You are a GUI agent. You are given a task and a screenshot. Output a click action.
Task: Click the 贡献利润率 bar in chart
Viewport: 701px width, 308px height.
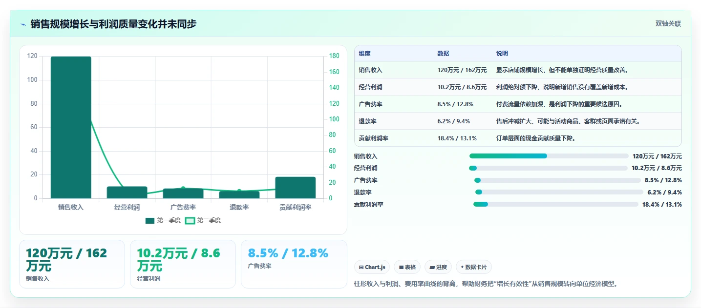click(x=295, y=188)
